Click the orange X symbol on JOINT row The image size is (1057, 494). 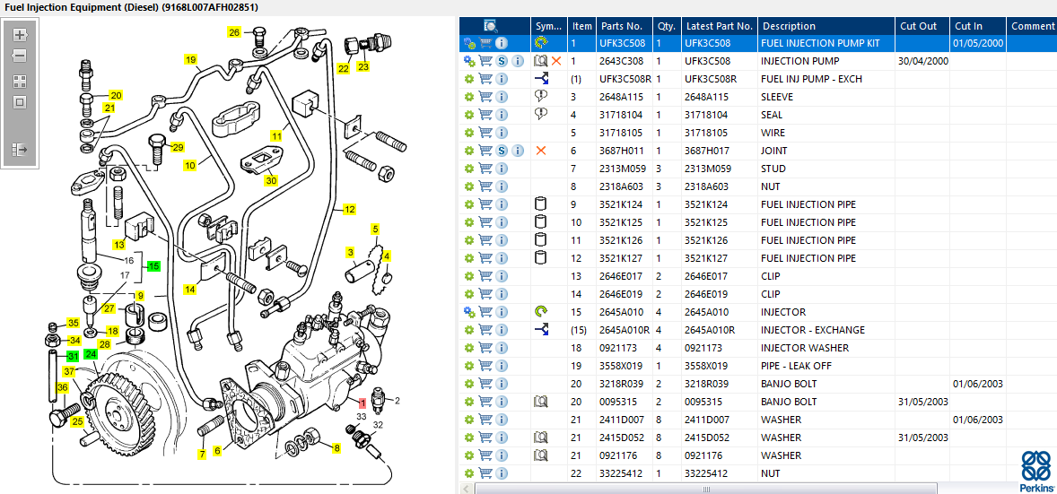tap(540, 151)
